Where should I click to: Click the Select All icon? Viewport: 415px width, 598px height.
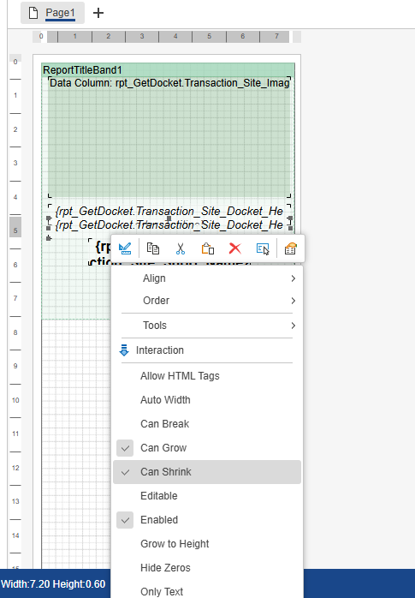pos(263,248)
